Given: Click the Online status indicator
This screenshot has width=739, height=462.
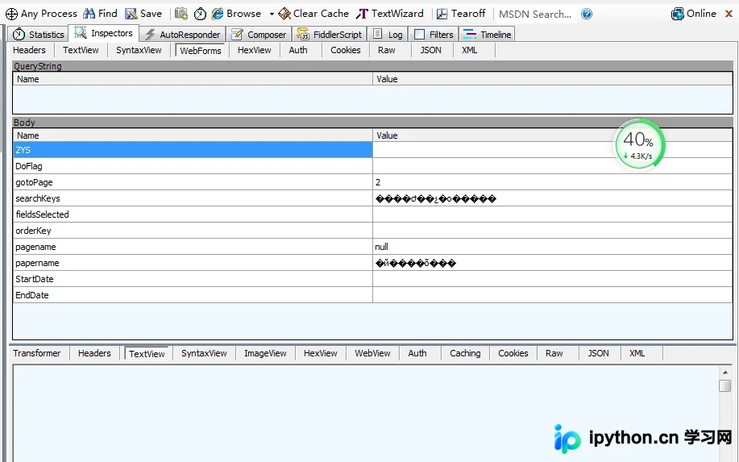Looking at the screenshot, I should point(694,14).
